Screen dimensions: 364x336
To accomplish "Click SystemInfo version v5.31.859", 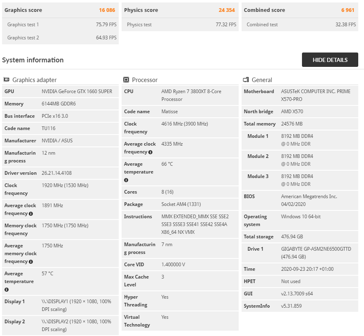I will point(291,306).
